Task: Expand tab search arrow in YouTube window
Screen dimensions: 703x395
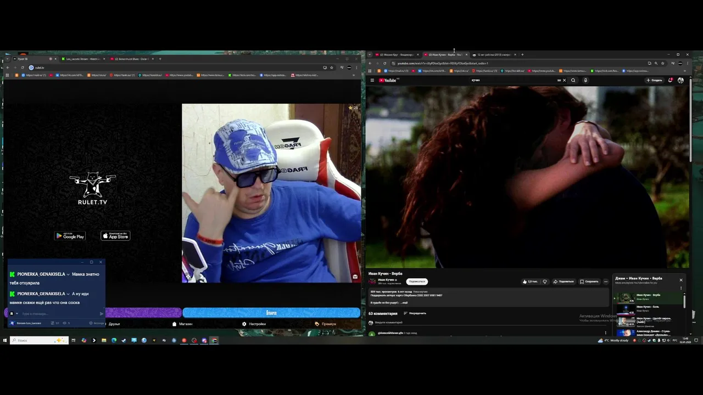Action: (370, 54)
